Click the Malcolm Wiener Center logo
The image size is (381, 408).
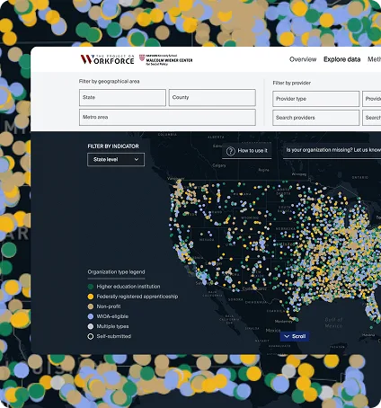point(166,59)
